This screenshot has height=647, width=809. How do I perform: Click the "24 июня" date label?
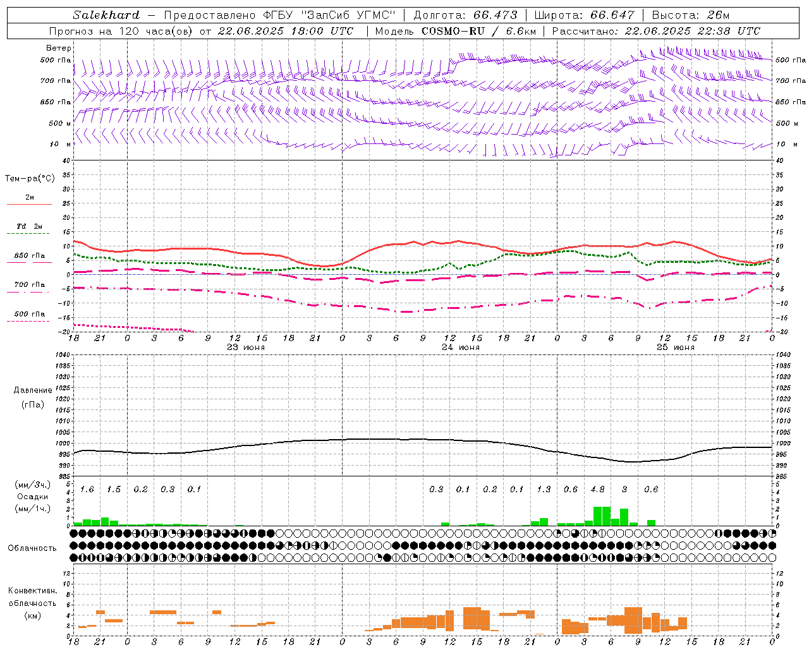pos(461,348)
